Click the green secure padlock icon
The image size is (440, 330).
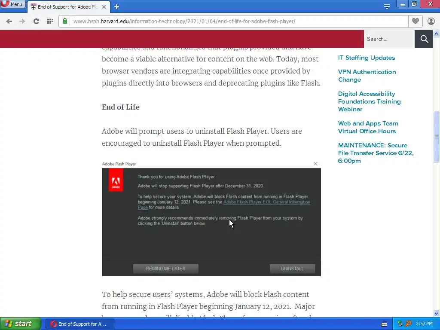(65, 21)
